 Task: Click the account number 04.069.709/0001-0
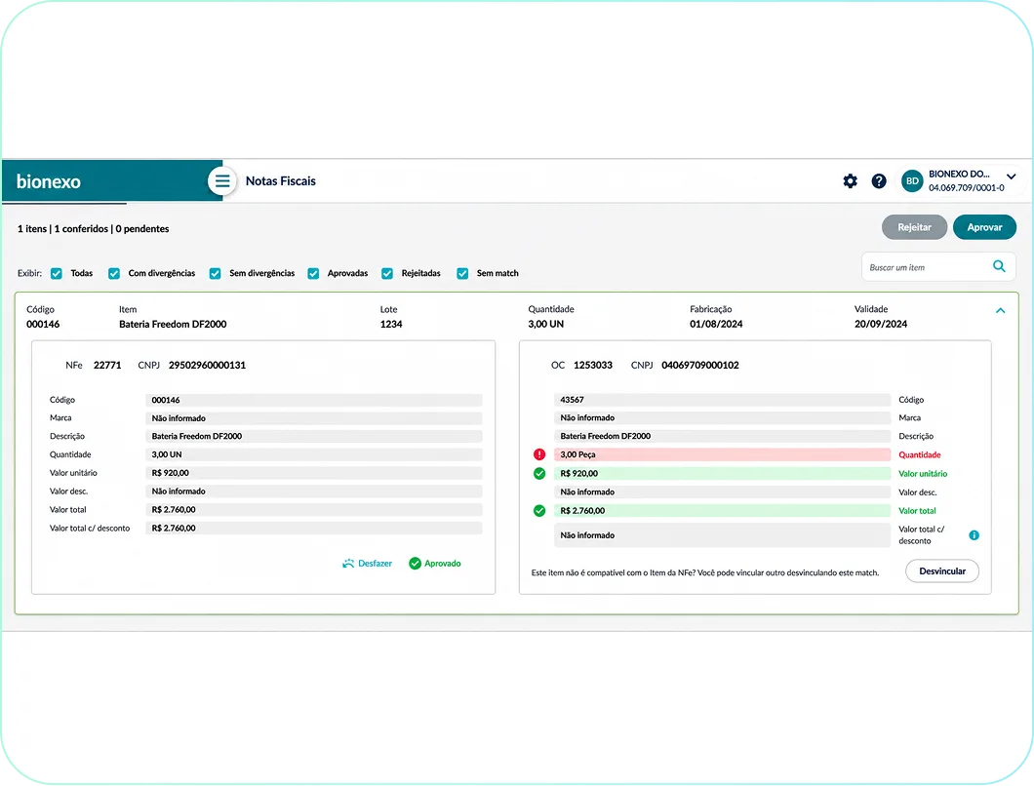(966, 188)
